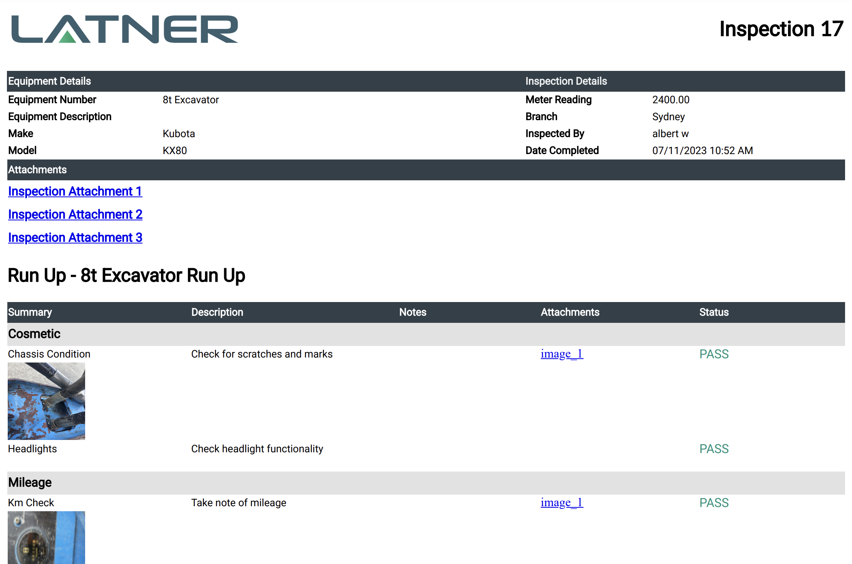The image size is (852, 564).
Task: Click the Meter Reading value 2400.00
Action: pos(671,100)
